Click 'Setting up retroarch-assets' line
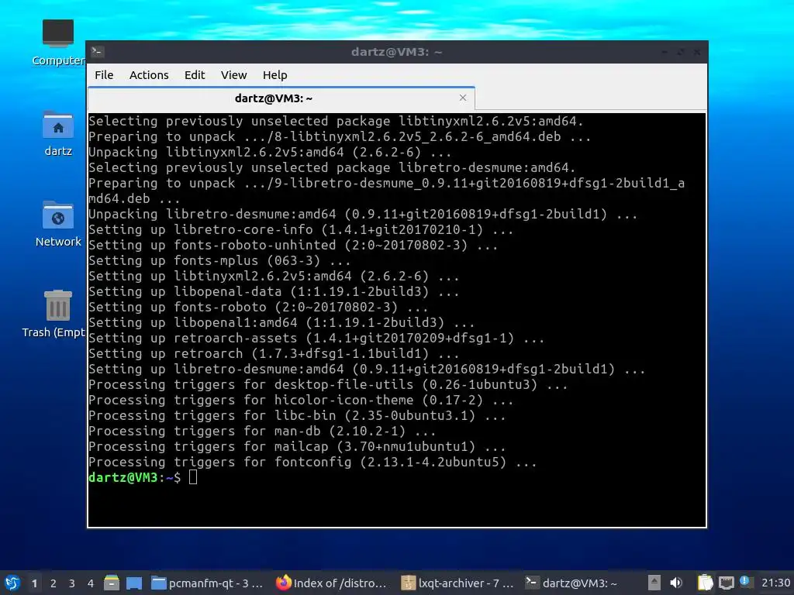Viewport: 794px width, 595px height. (316, 338)
